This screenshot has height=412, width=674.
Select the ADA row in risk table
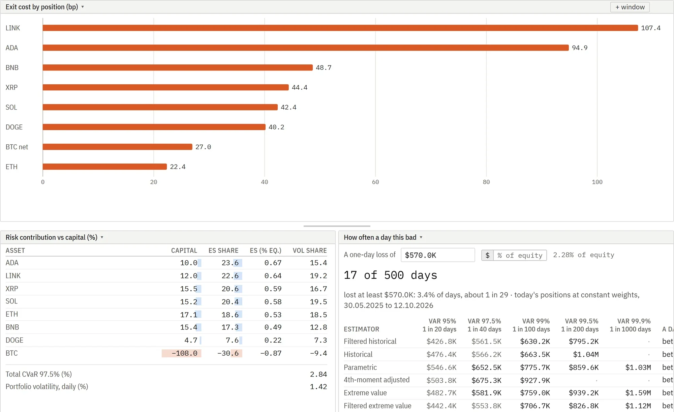point(166,263)
